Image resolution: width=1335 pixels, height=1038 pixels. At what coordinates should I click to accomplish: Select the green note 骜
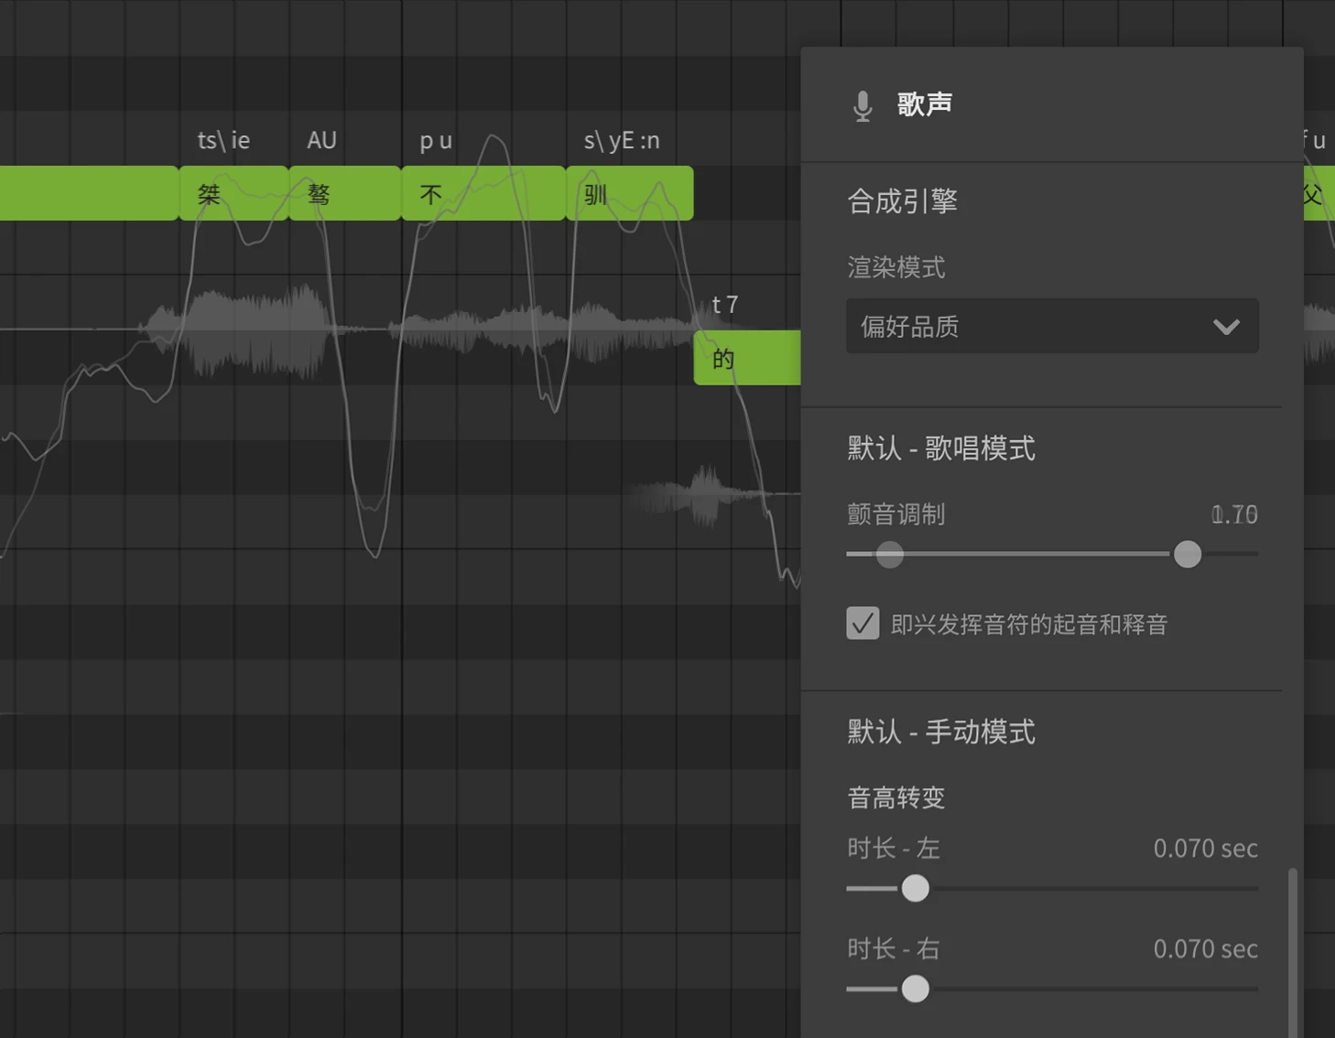[344, 193]
